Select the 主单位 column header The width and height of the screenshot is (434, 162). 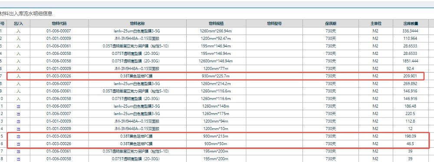click(376, 23)
